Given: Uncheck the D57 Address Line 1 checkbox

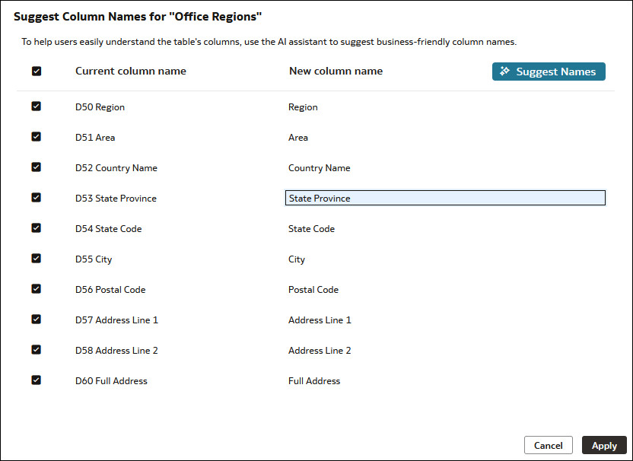Looking at the screenshot, I should 36,319.
